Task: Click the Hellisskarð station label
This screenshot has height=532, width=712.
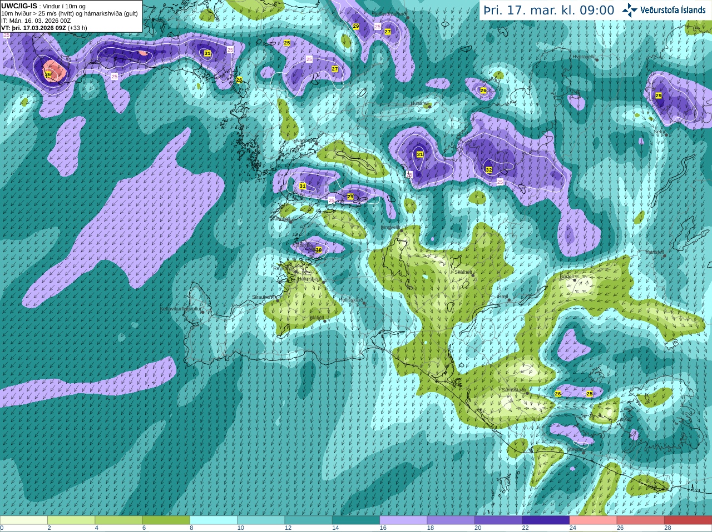Action: [351, 300]
